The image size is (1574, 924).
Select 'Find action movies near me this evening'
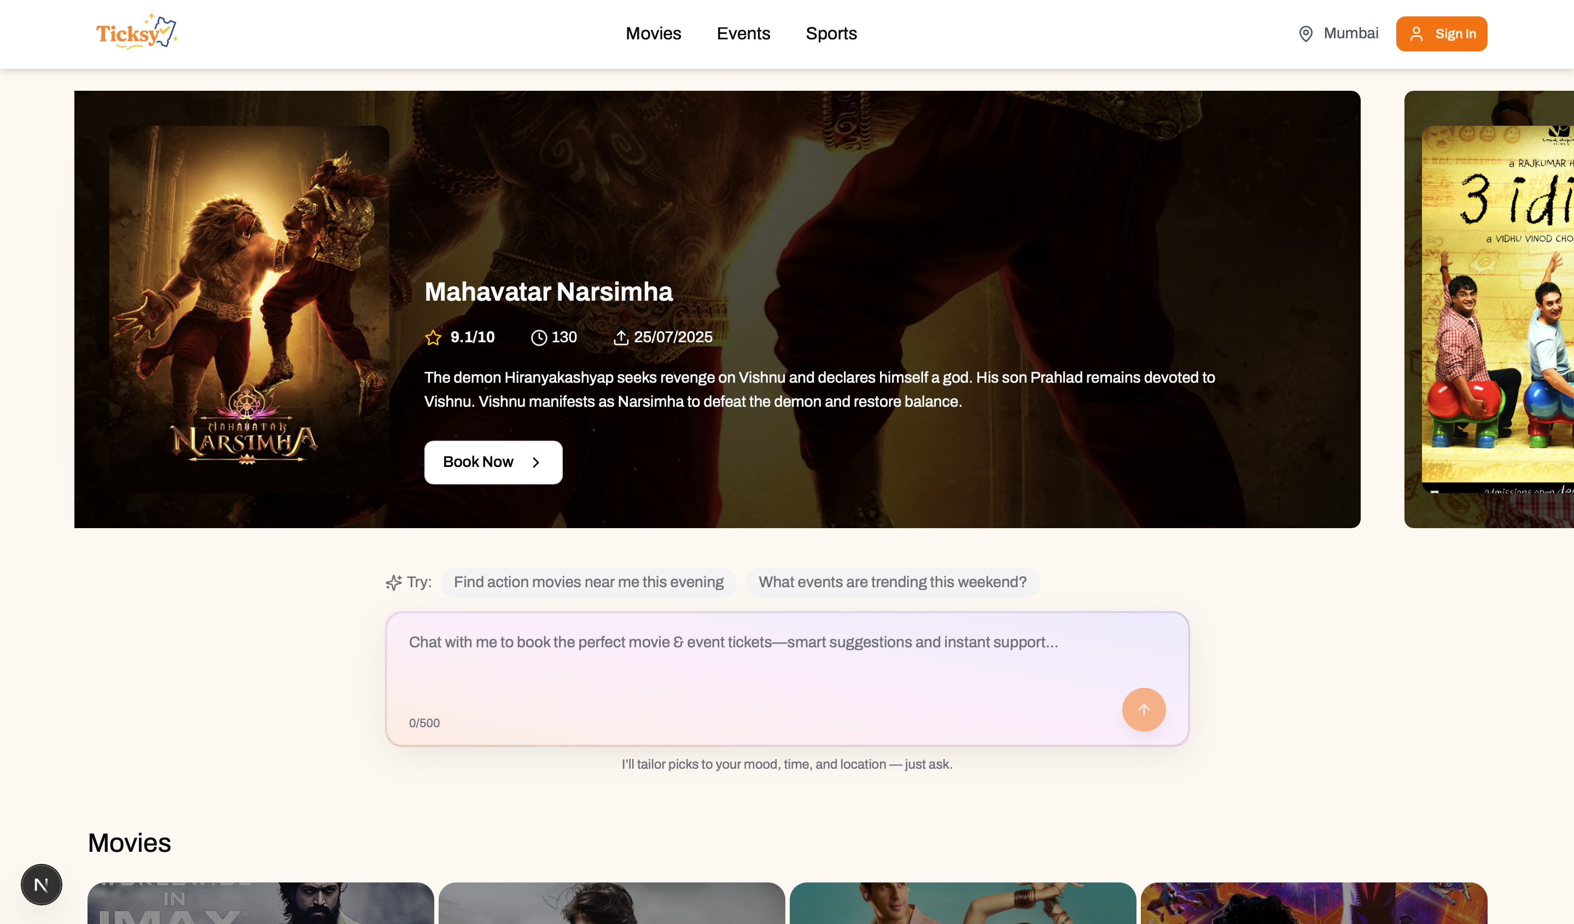coord(588,582)
